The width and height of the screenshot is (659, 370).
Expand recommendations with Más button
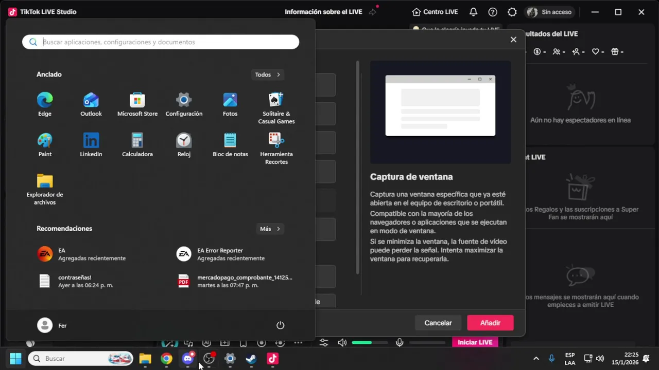click(270, 229)
